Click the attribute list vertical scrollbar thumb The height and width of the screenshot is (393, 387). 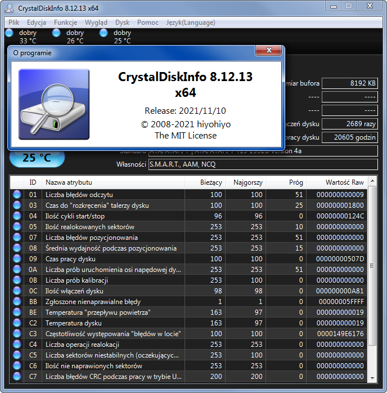(x=372, y=266)
